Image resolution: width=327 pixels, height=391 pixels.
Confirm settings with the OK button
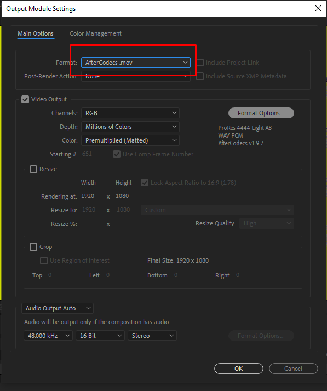click(x=239, y=369)
